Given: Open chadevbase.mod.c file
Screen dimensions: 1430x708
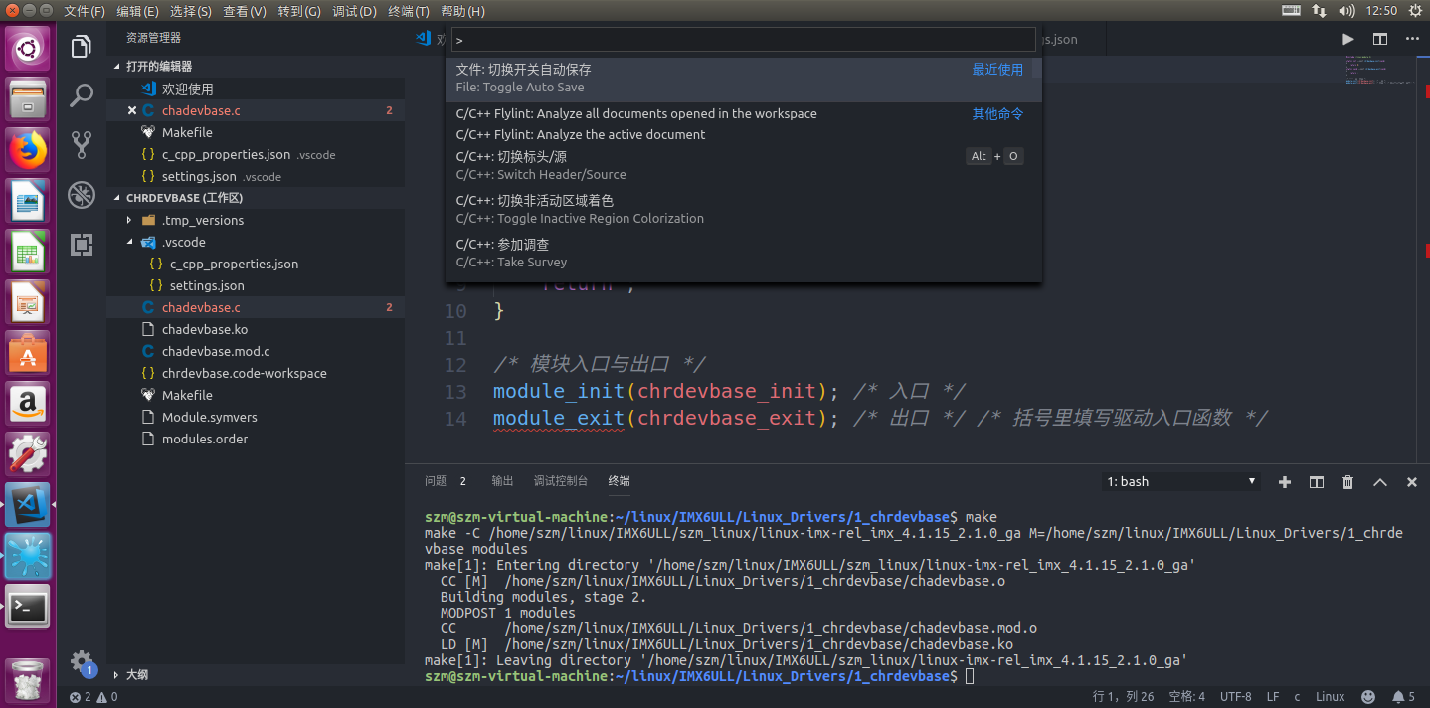Looking at the screenshot, I should pyautogui.click(x=255, y=351).
